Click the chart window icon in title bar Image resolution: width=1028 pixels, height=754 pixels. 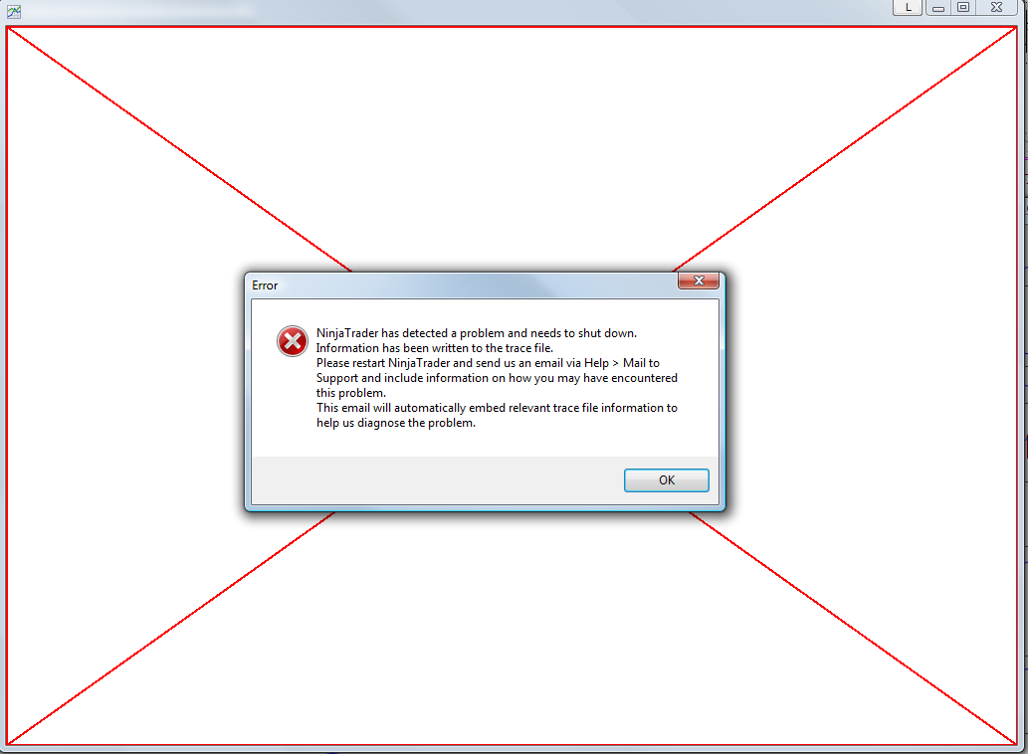14,11
